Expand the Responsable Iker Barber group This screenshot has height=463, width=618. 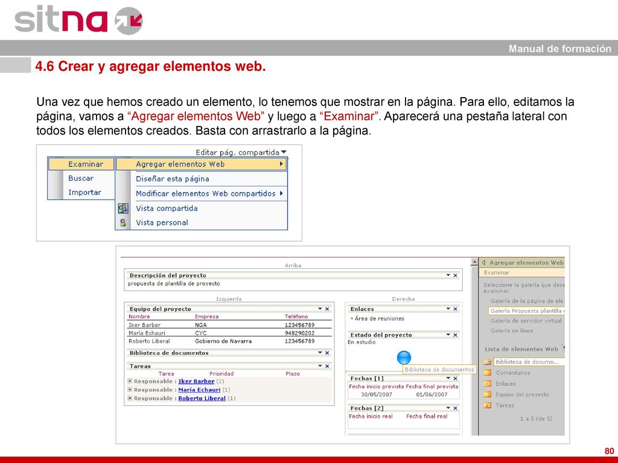(x=130, y=381)
